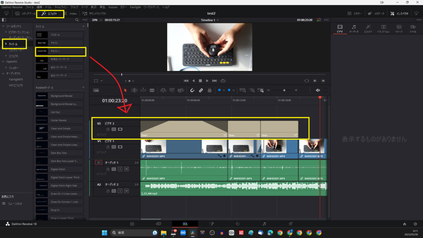Open the Fairlight page music-note icon
The height and width of the screenshot is (238, 423).
pos(264,224)
